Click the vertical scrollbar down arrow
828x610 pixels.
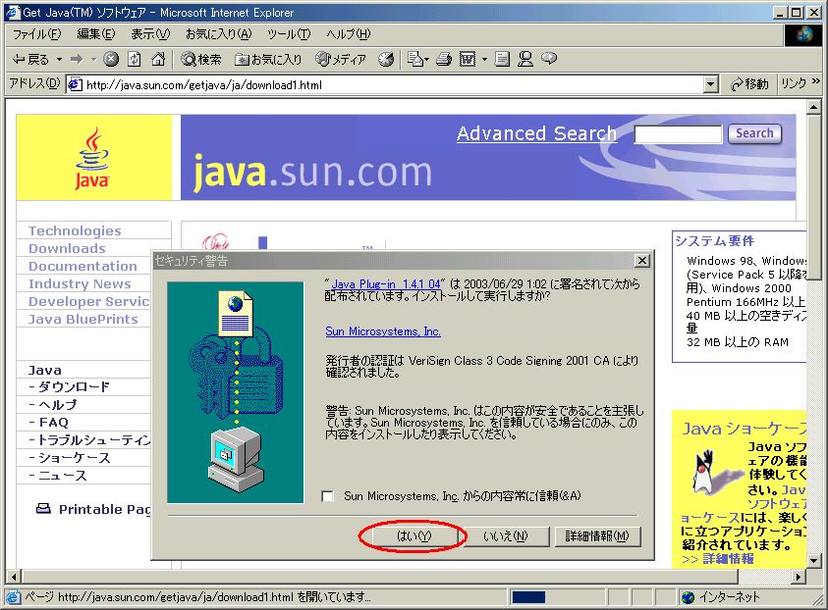(x=813, y=561)
